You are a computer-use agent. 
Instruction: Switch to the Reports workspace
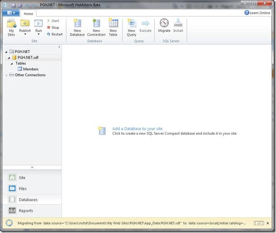click(32, 211)
